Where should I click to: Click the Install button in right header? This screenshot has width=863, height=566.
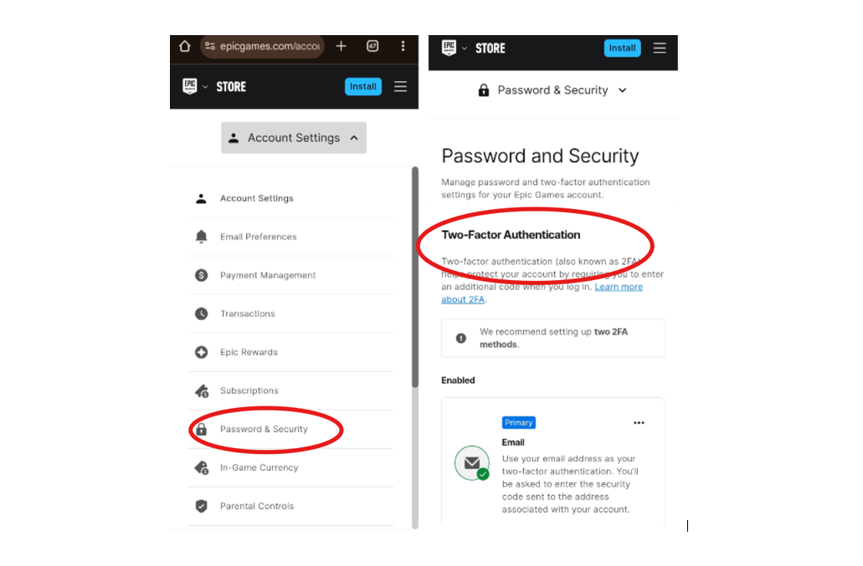[x=622, y=48]
